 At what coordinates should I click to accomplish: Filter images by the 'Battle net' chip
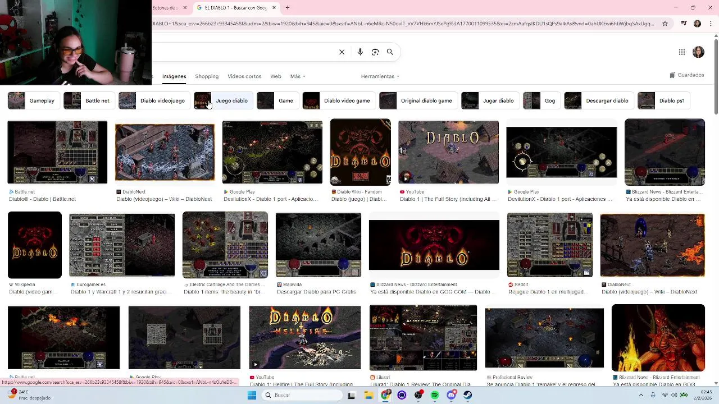click(x=88, y=101)
